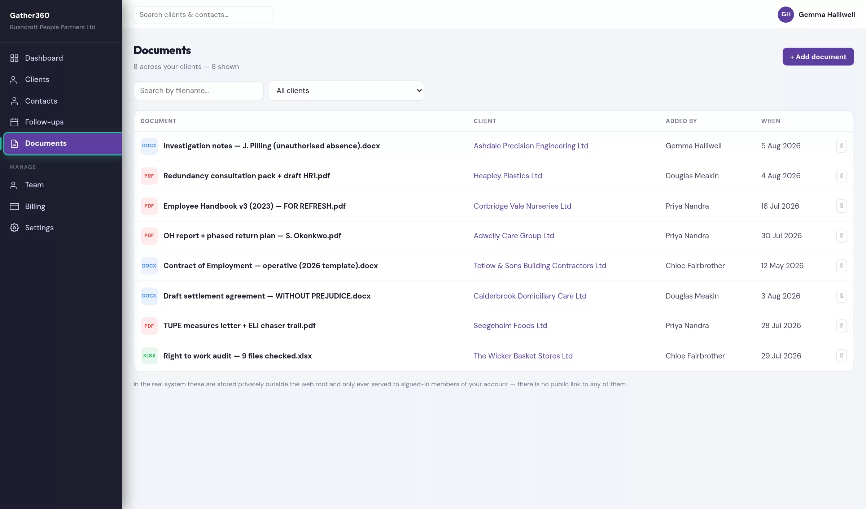This screenshot has width=866, height=509.
Task: Click row action button for Investigation notes
Action: coord(841,146)
